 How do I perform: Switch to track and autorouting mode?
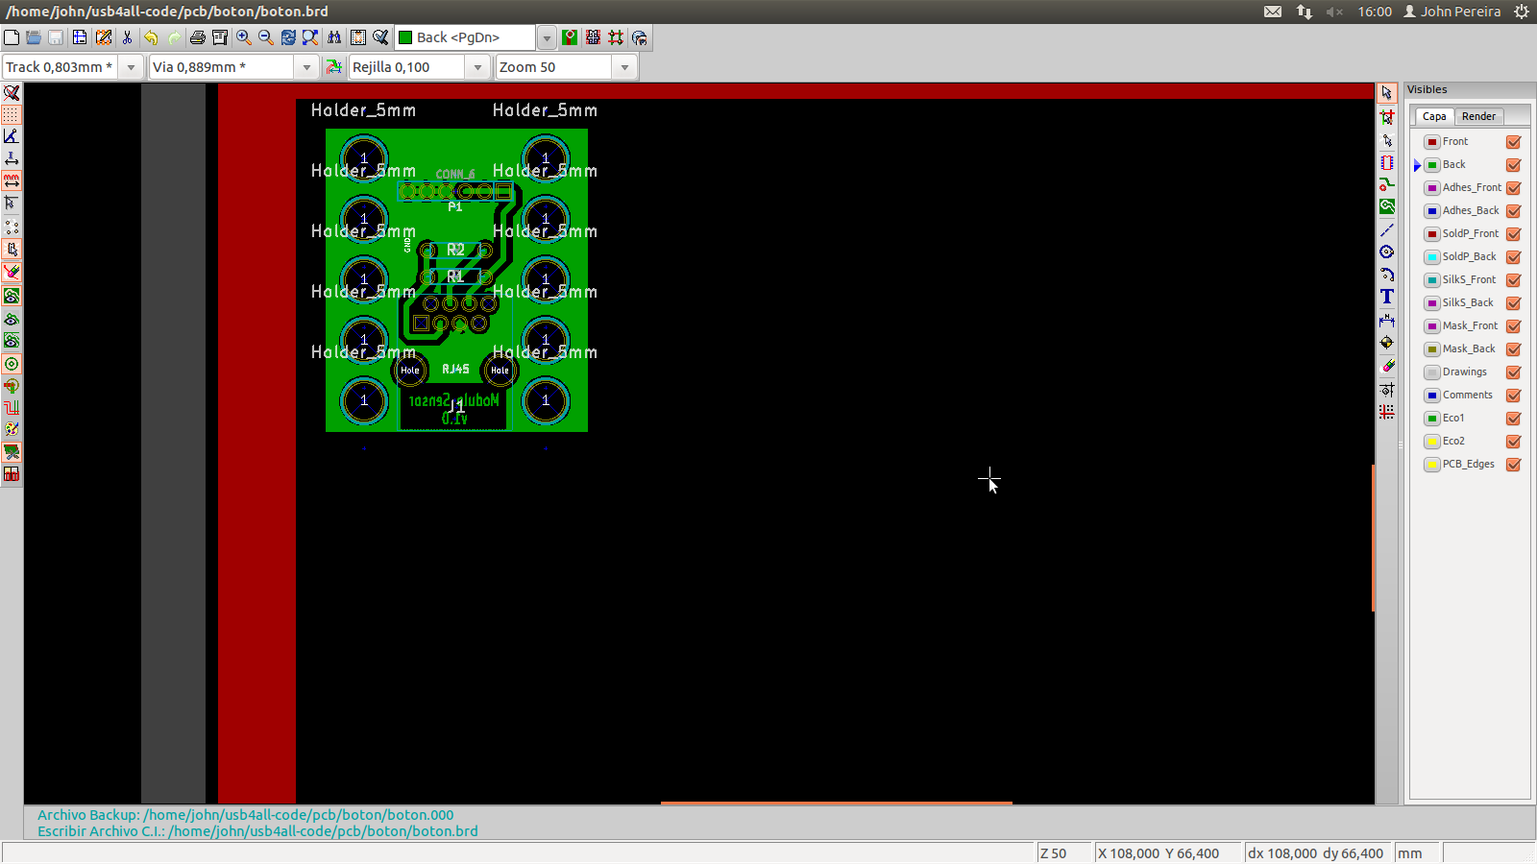(x=616, y=37)
